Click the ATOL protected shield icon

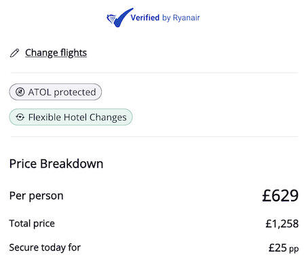tap(20, 92)
